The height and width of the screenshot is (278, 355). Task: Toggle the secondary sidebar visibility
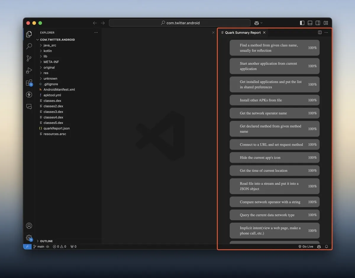318,23
